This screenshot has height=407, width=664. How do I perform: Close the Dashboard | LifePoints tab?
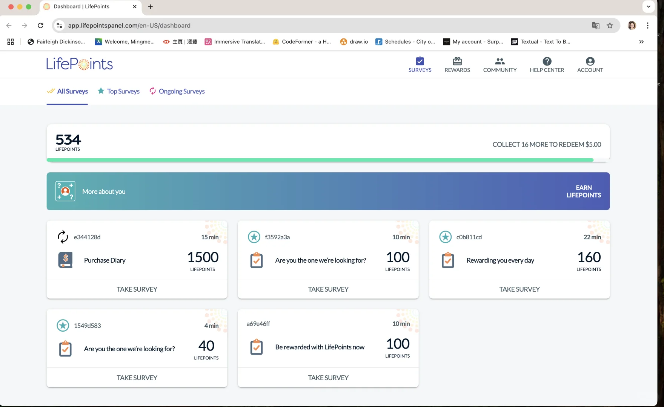tap(135, 6)
